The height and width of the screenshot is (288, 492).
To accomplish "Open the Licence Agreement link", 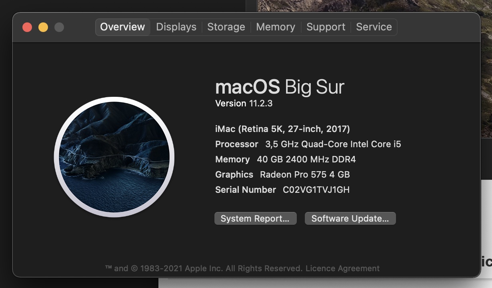I will click(342, 268).
